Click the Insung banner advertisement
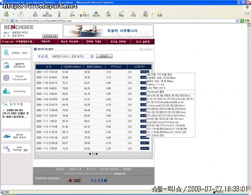The width and height of the screenshot is (251, 195). point(108,31)
